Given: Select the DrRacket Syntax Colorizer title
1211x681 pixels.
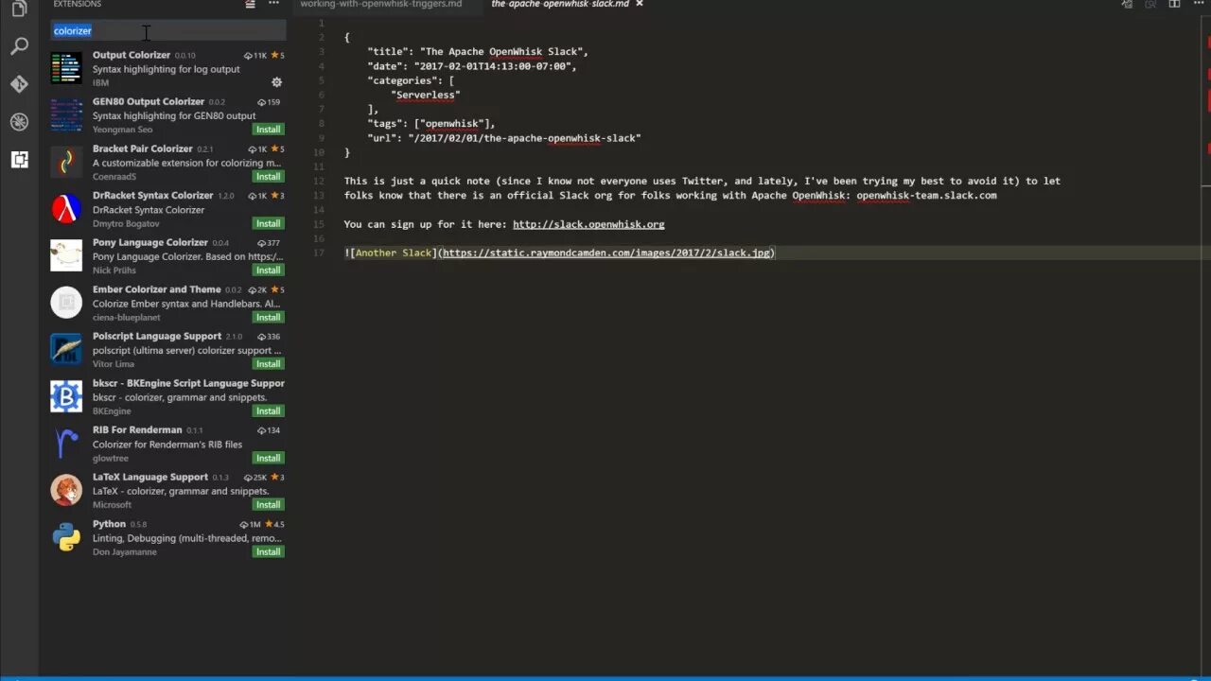Looking at the screenshot, I should coord(153,195).
